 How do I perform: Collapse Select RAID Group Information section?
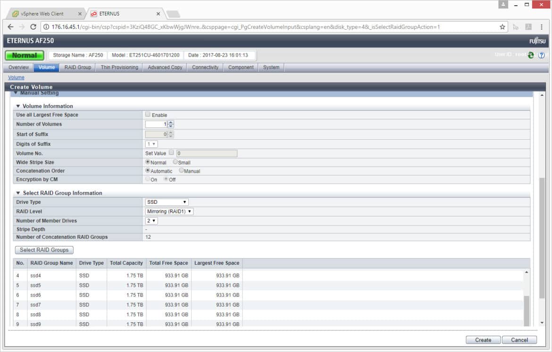point(18,193)
